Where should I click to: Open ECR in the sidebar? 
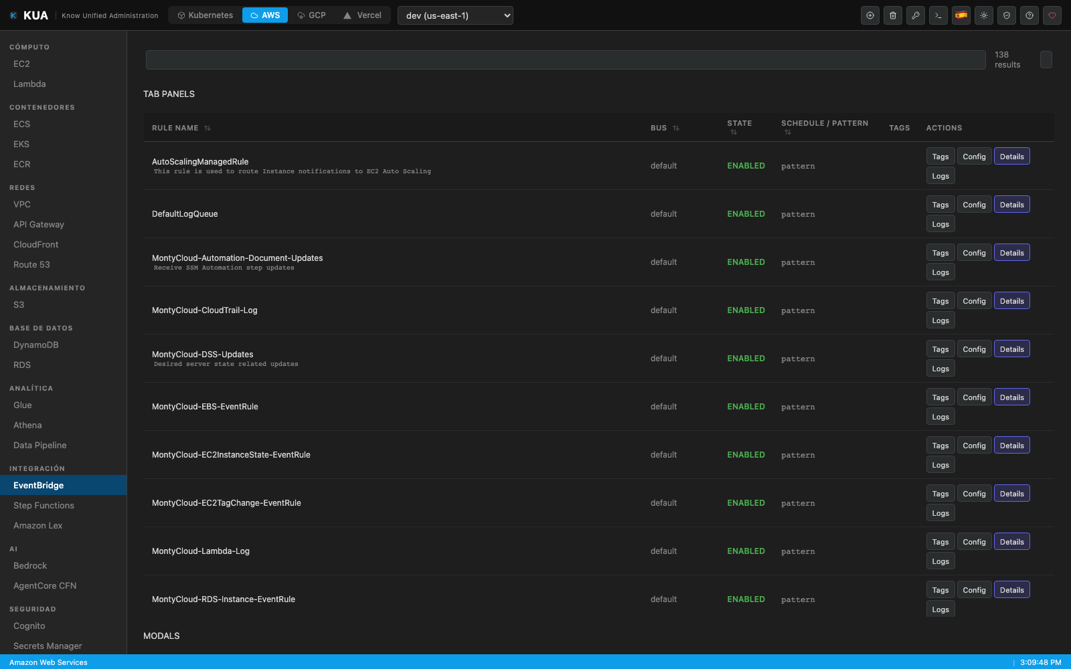click(x=64, y=165)
